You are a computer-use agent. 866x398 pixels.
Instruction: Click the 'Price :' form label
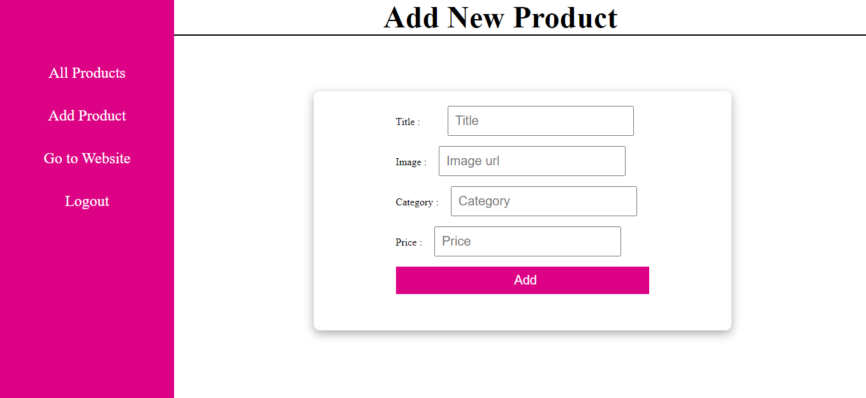tap(408, 242)
